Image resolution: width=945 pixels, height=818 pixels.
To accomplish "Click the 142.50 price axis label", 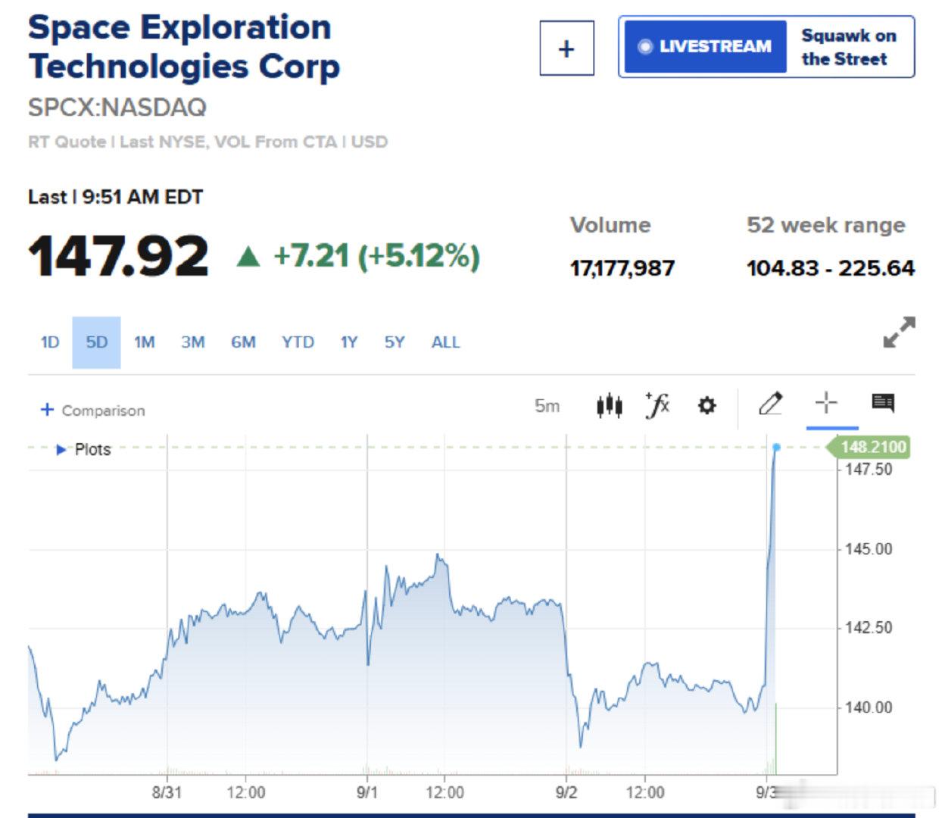I will pos(869,628).
